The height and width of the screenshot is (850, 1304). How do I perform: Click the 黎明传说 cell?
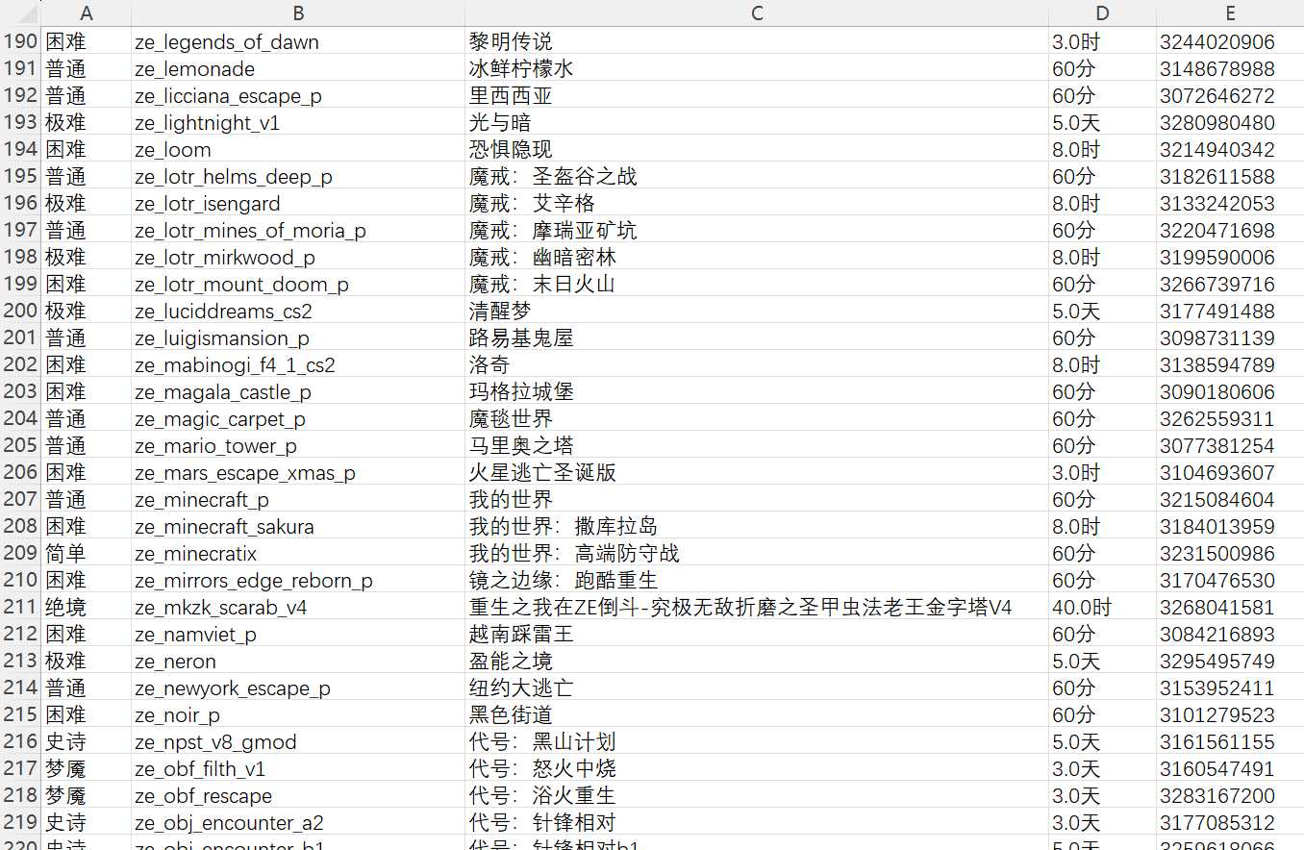pos(757,42)
